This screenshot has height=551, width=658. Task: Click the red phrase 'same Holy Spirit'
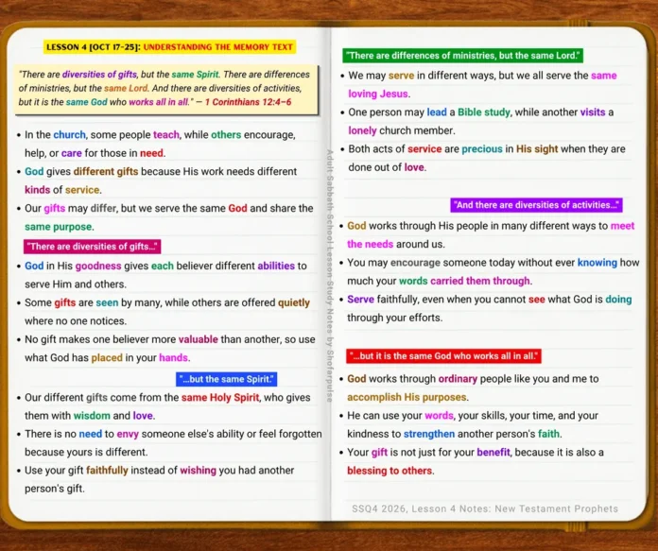220,397
